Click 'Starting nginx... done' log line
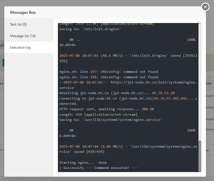 pos(83,163)
